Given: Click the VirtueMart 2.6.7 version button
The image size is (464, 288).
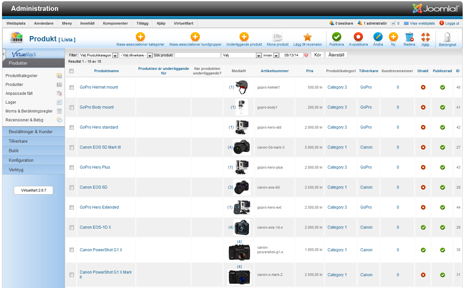Looking at the screenshot, I should [33, 190].
